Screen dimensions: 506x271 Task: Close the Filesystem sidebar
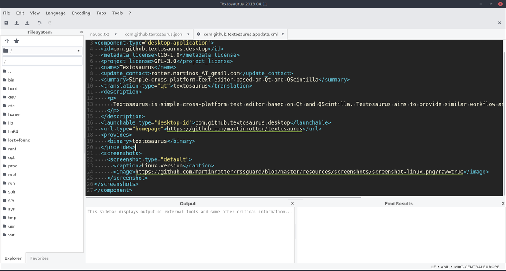pos(81,32)
